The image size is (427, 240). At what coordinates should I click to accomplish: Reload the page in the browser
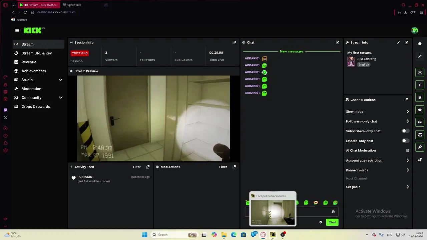click(x=25, y=12)
